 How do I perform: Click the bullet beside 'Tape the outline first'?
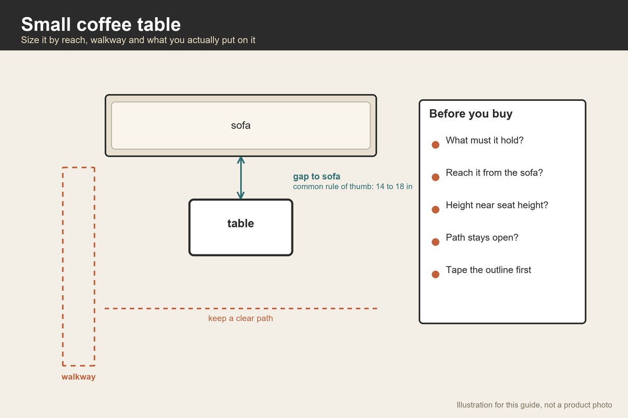[435, 274]
